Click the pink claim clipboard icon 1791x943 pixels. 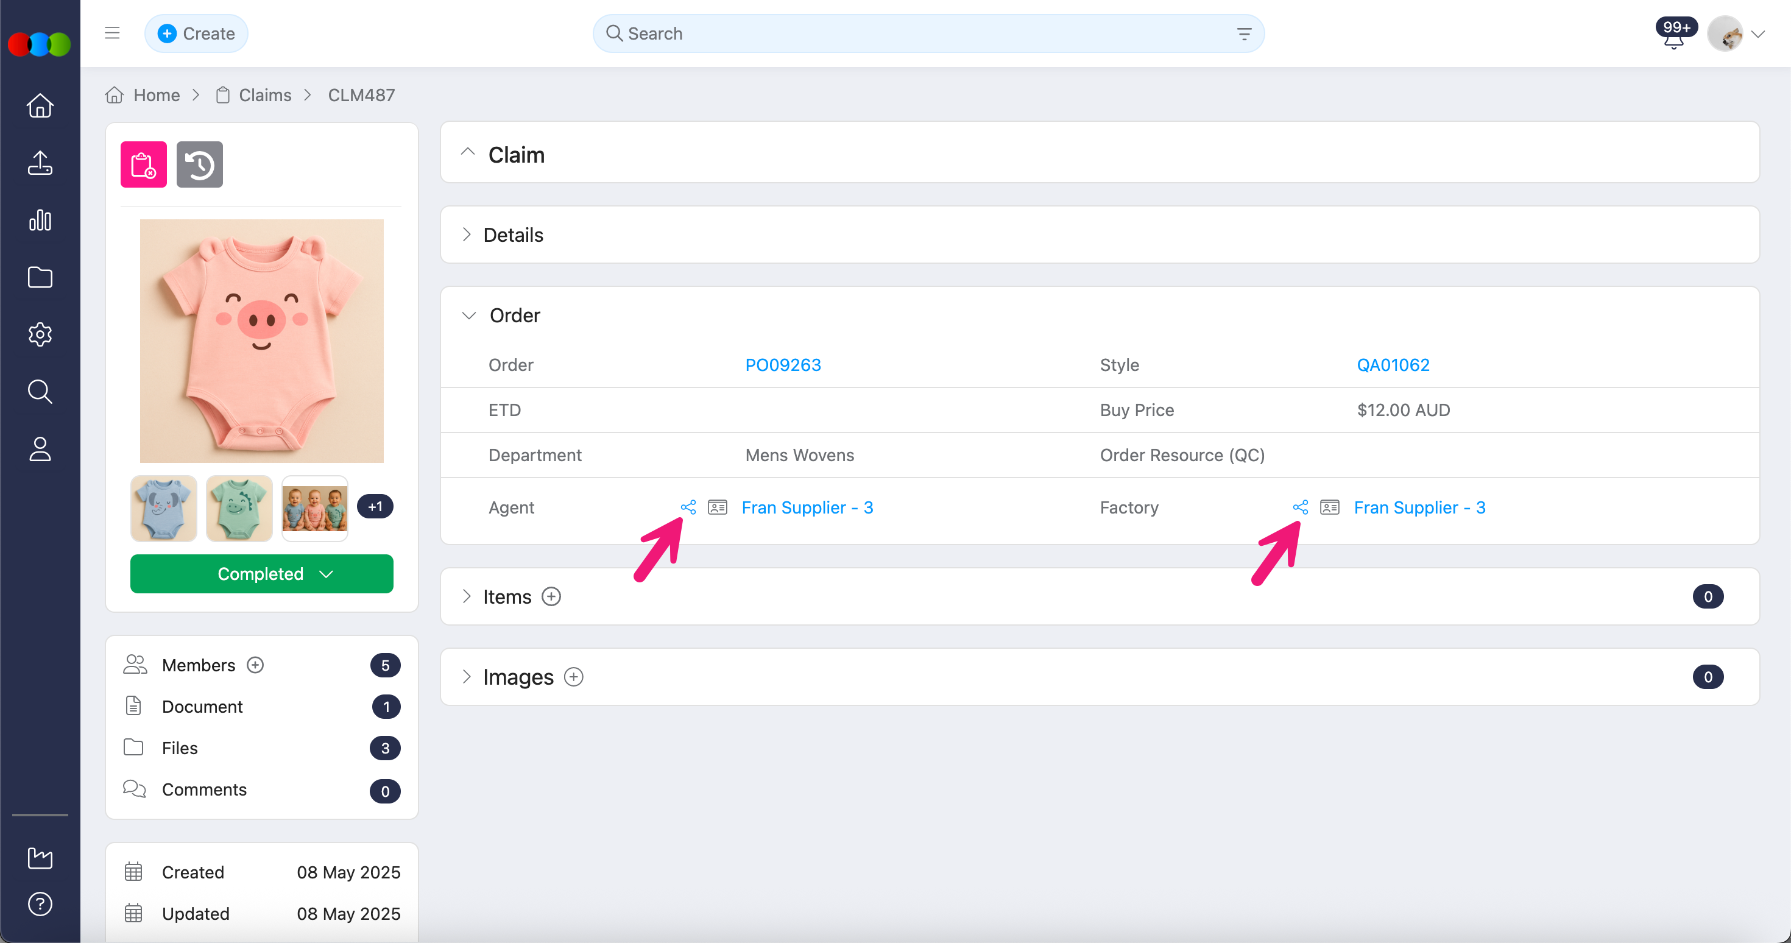coord(143,165)
